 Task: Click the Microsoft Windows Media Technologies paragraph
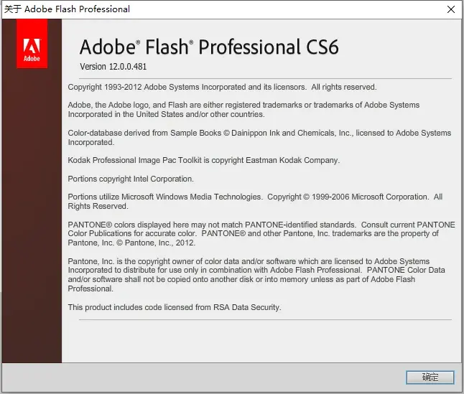tap(254, 201)
